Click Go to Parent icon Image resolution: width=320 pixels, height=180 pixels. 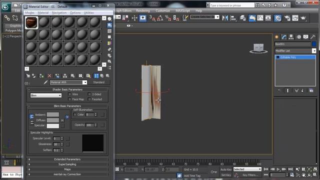point(102,76)
